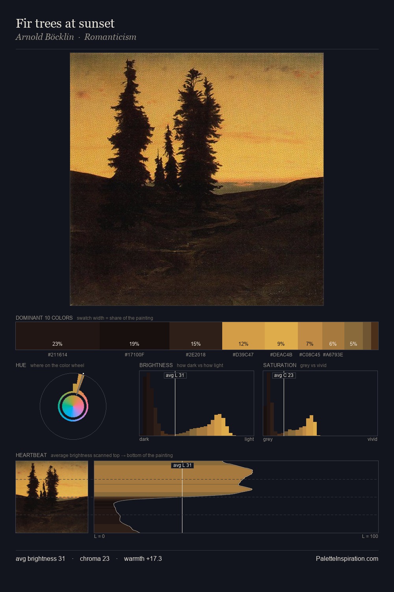Click the hue color wheel
The image size is (394, 592).
[73, 406]
